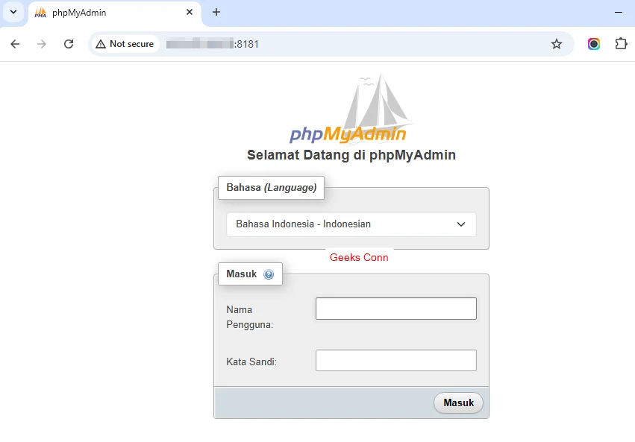Click the forward navigation arrow

(42, 44)
